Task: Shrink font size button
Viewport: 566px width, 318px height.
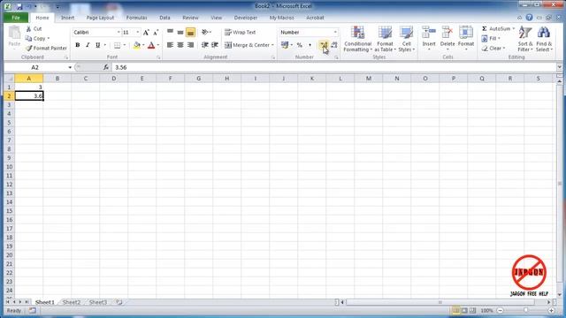Action: 156,33
